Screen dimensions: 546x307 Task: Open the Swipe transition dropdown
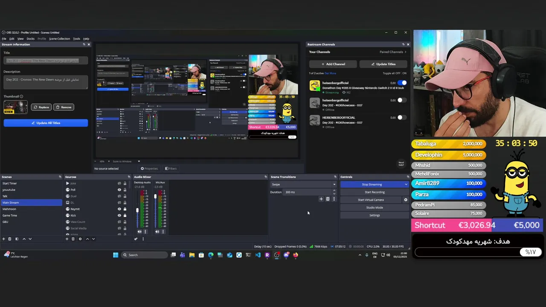click(303, 184)
